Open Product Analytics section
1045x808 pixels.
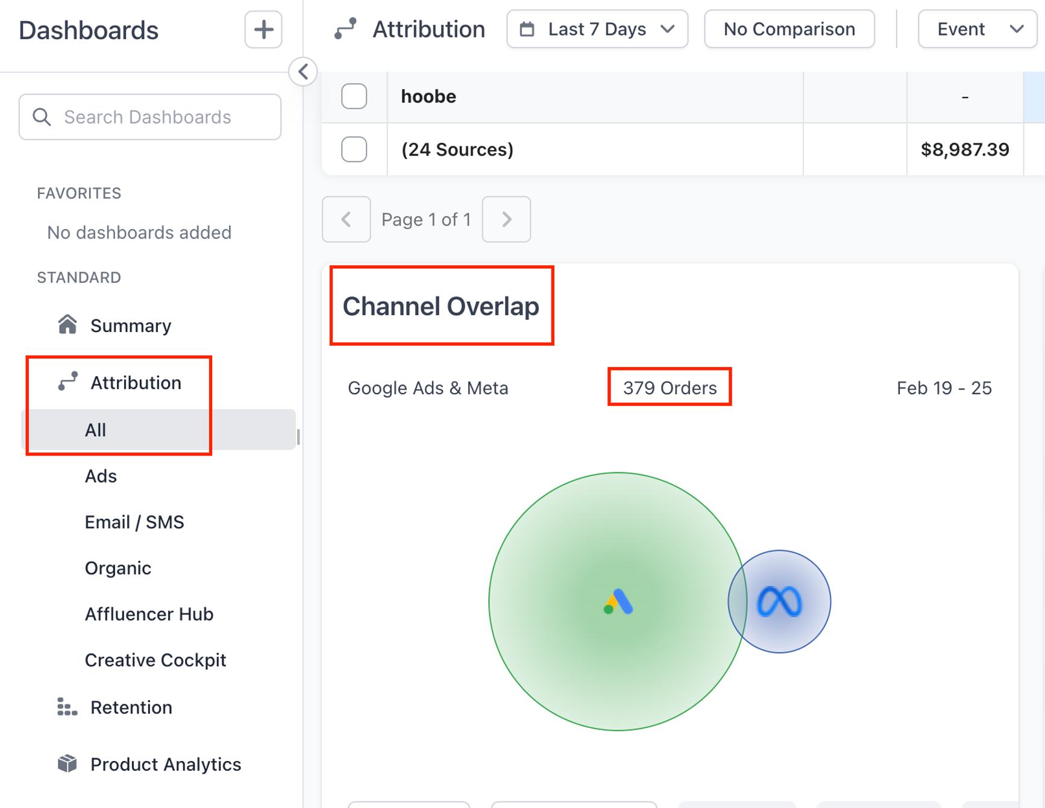166,764
